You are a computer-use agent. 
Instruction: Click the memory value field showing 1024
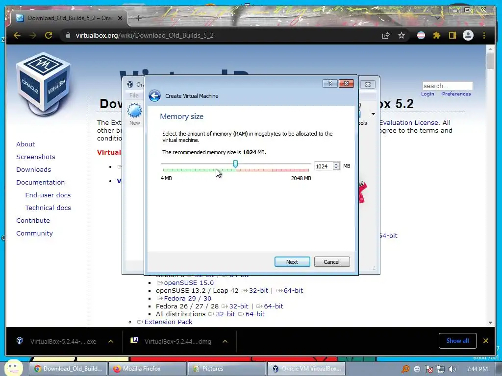323,166
